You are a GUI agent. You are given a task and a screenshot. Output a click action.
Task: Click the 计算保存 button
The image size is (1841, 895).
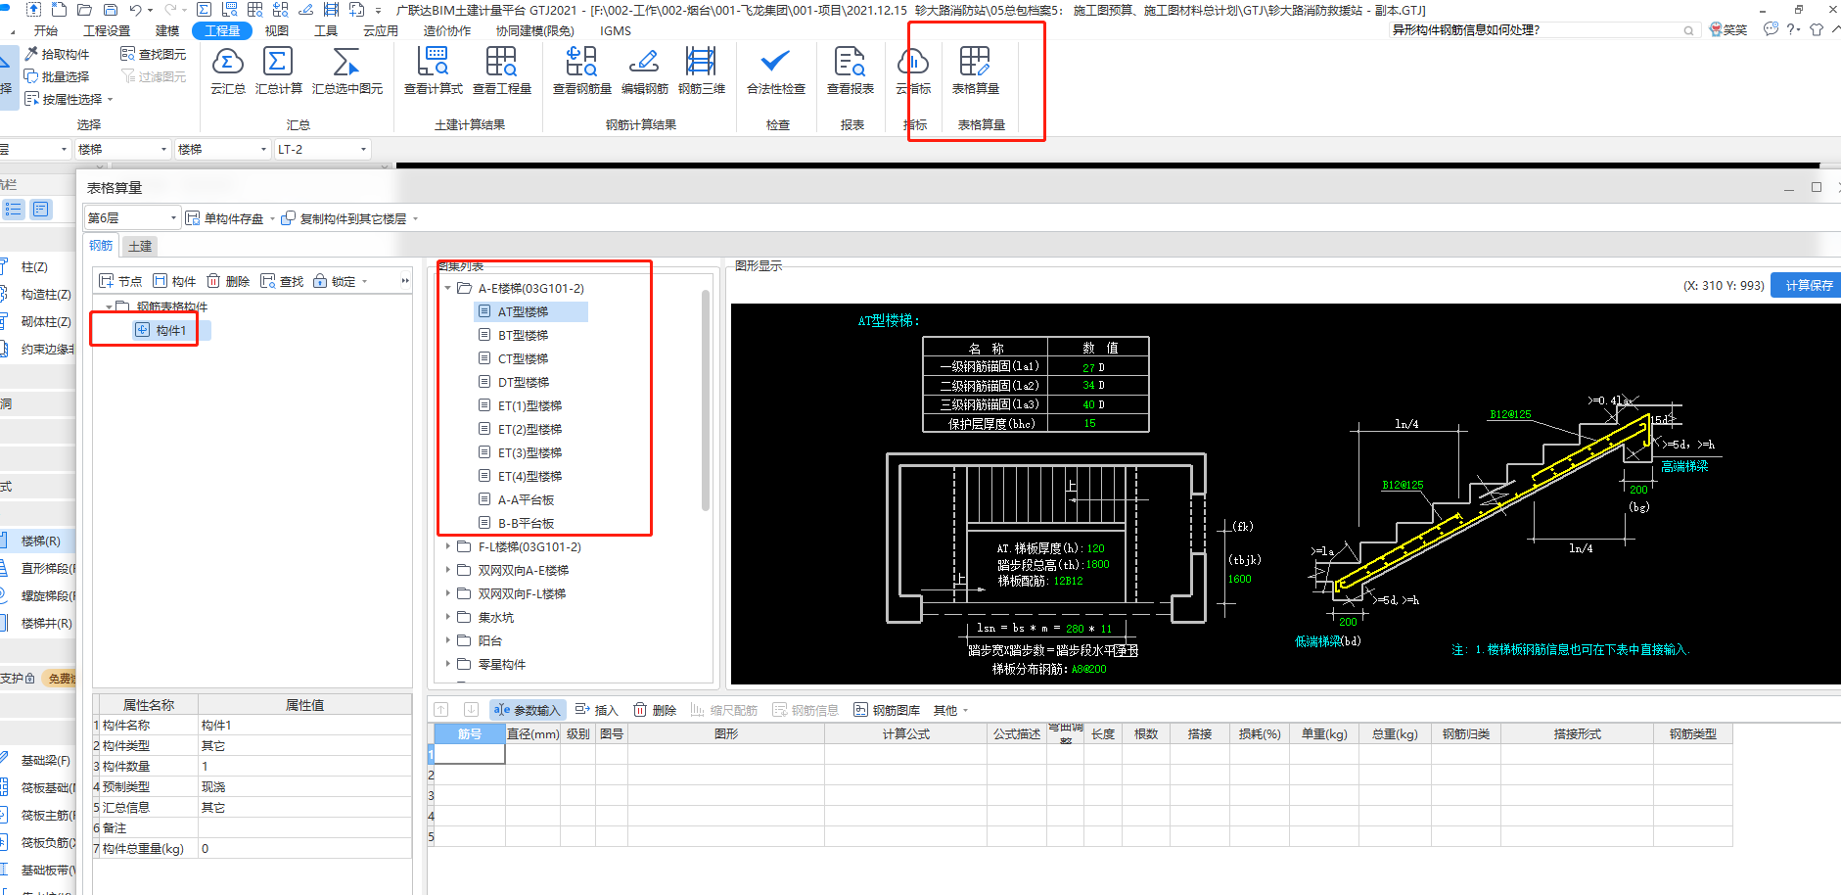[x=1809, y=285]
